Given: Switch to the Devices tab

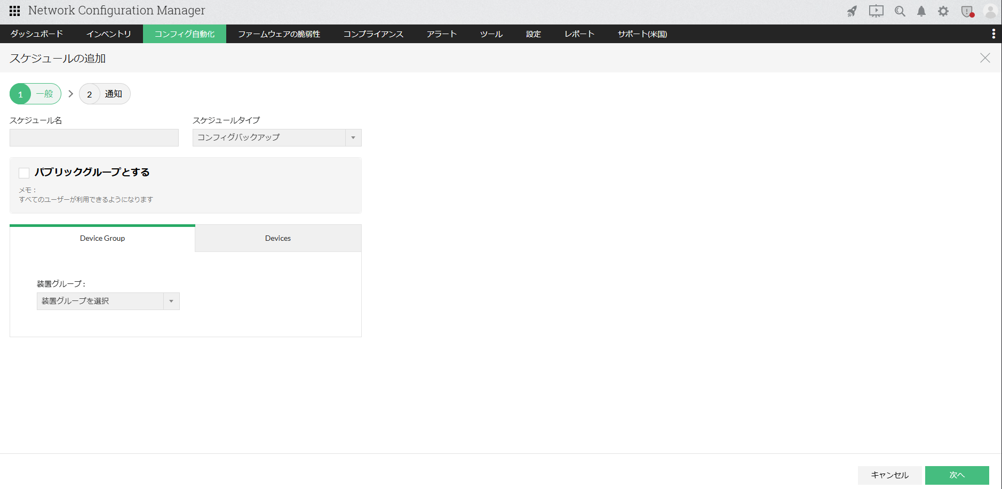Looking at the screenshot, I should pyautogui.click(x=278, y=238).
